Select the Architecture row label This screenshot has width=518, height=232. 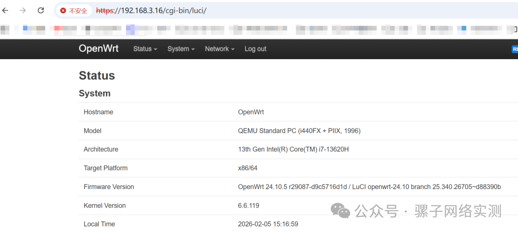tap(101, 150)
